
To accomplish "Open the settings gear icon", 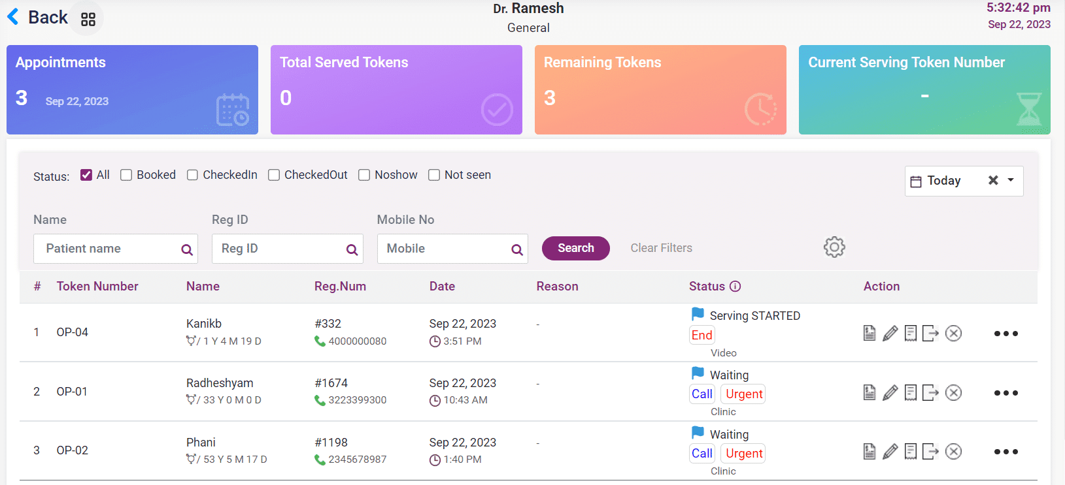I will (x=834, y=247).
